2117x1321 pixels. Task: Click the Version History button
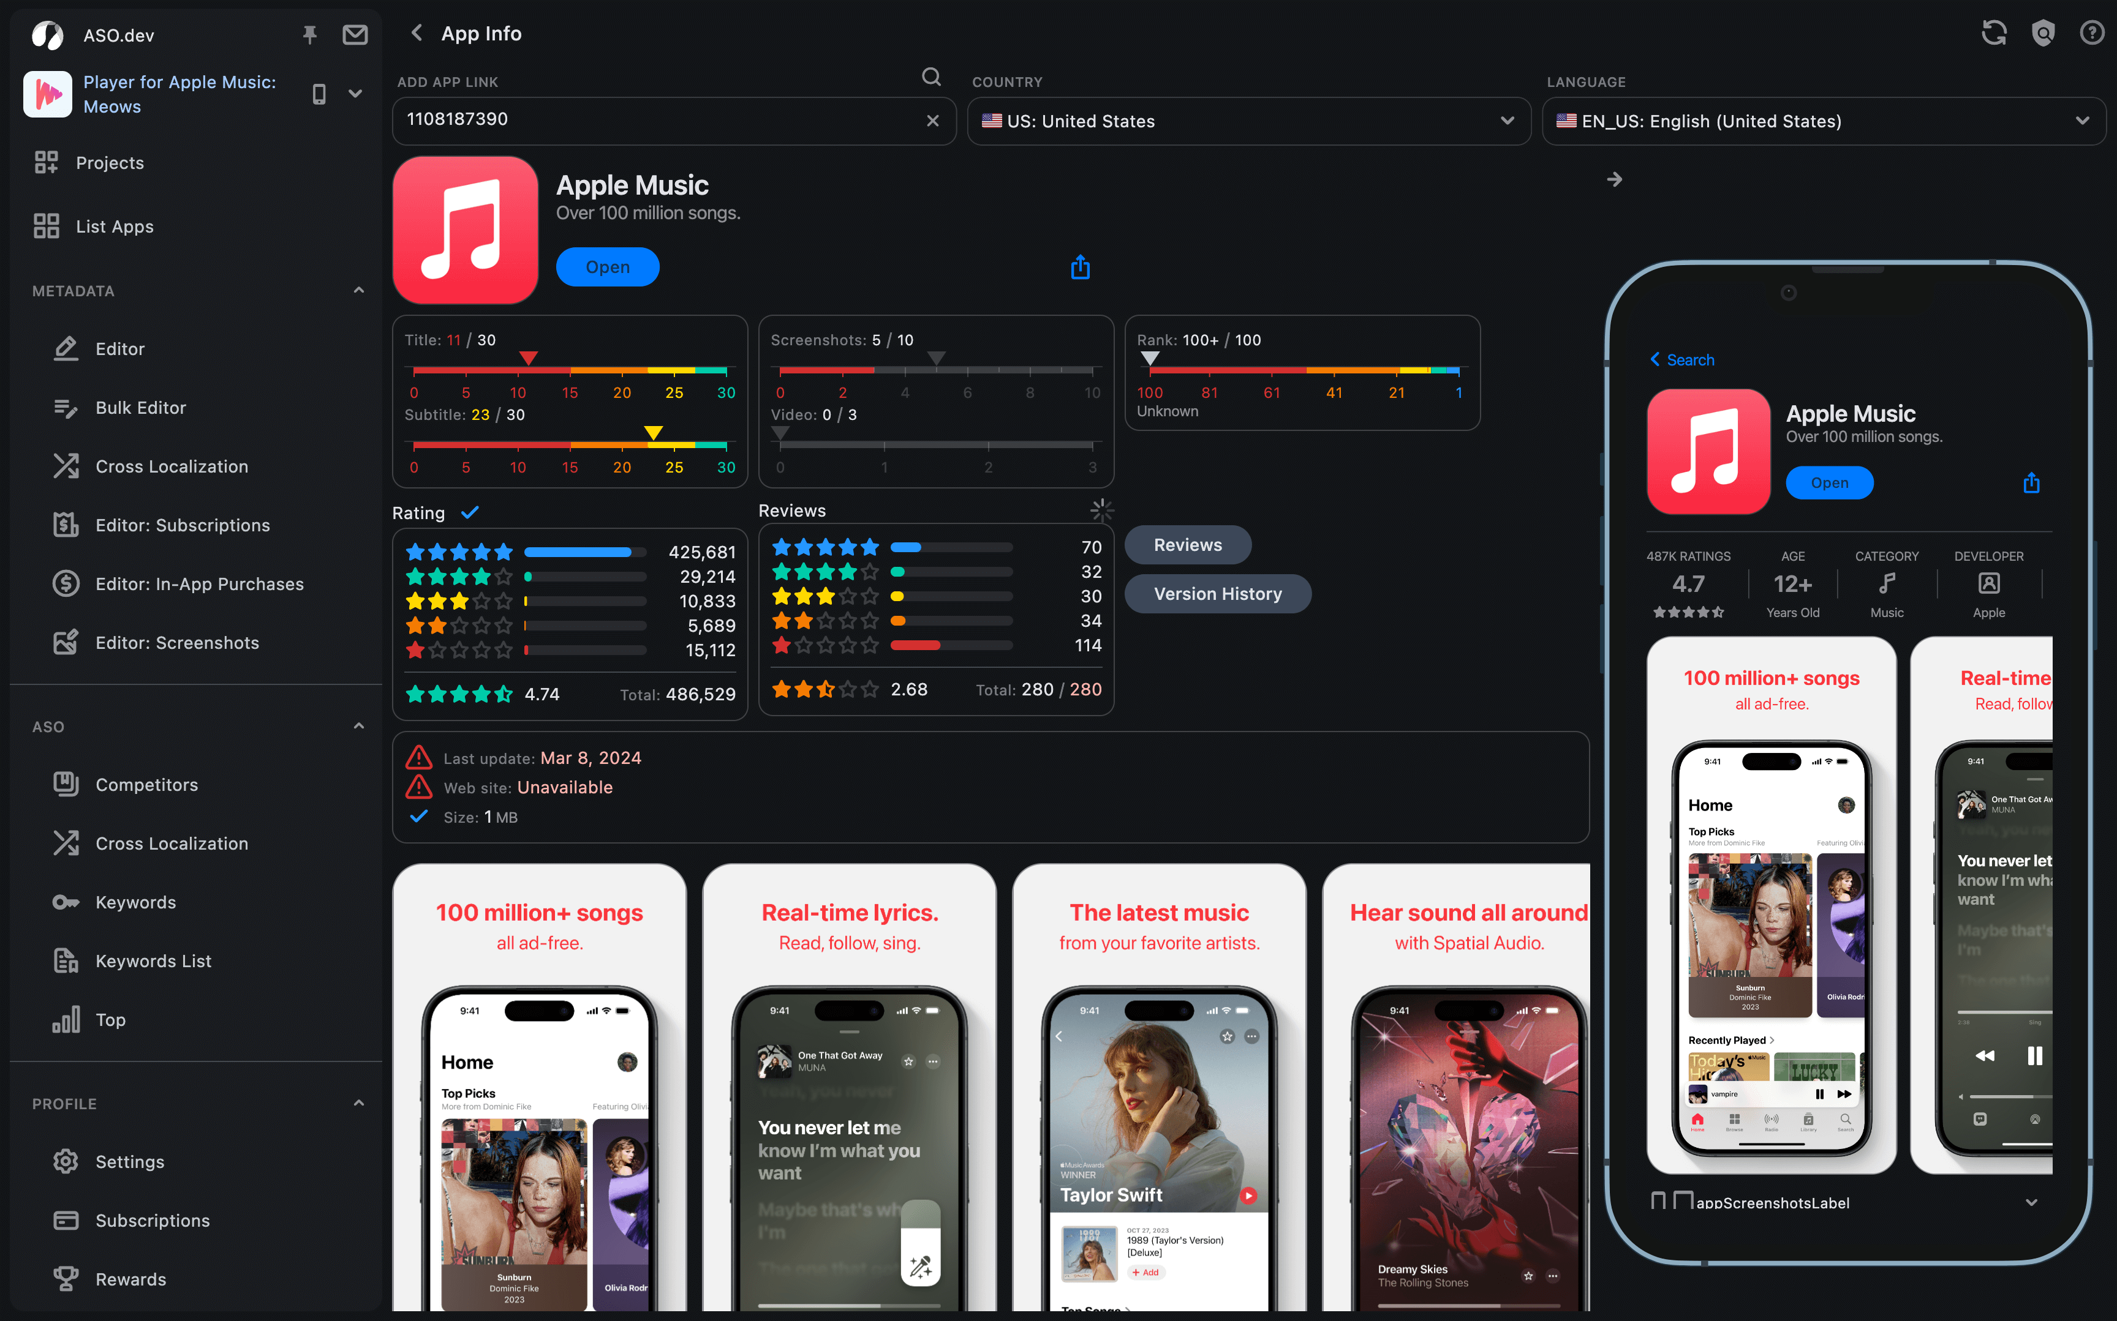(x=1217, y=592)
